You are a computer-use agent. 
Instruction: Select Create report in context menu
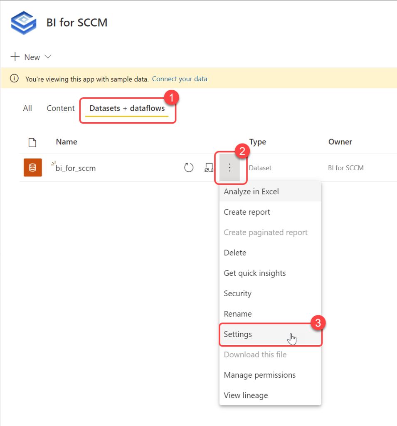247,212
